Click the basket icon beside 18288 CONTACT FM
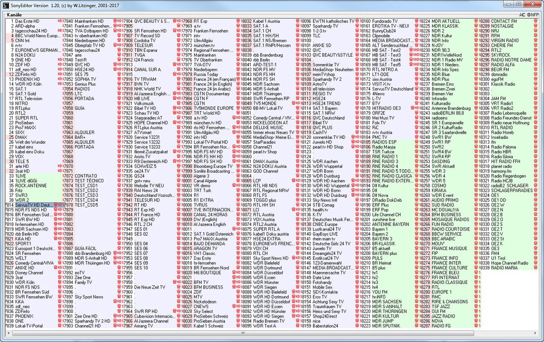544x342 pixels. [476, 21]
